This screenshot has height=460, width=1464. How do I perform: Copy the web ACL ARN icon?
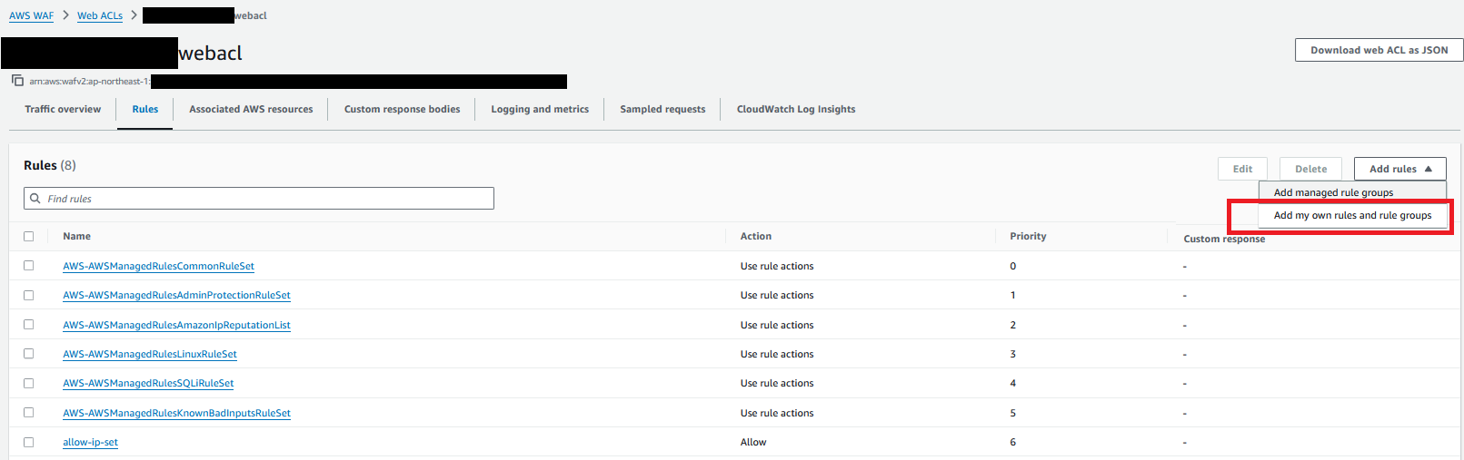(17, 81)
